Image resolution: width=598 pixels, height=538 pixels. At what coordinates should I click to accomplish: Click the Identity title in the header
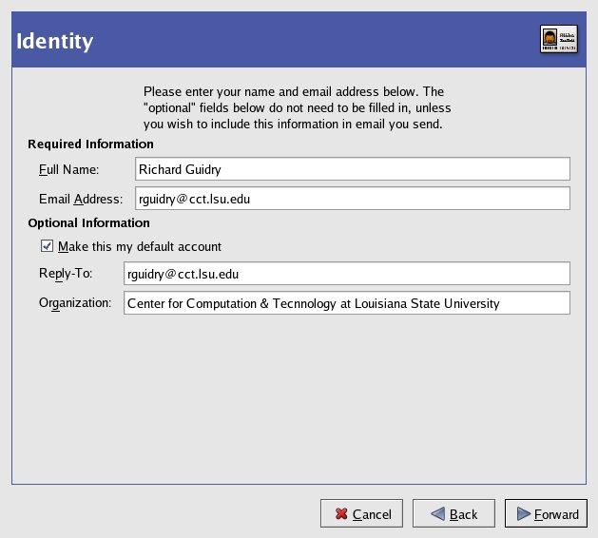coord(54,41)
